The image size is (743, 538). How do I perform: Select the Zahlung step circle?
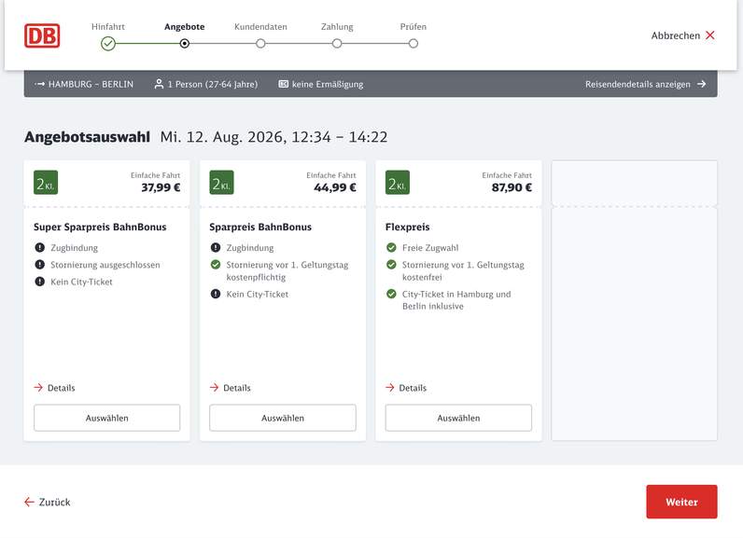(x=337, y=44)
